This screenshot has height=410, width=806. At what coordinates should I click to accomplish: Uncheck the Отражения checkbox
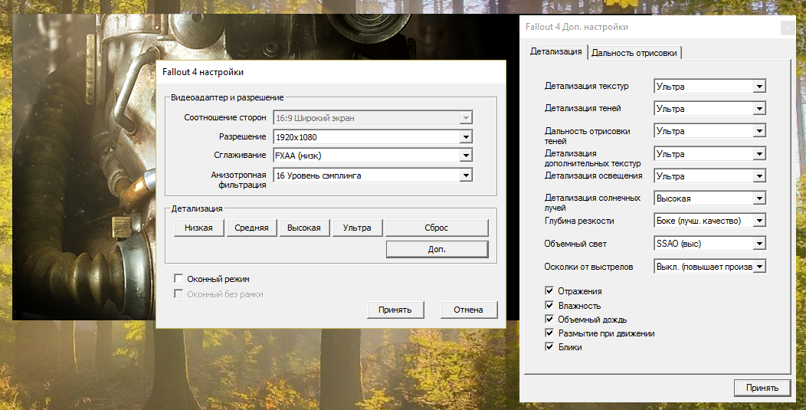[549, 291]
